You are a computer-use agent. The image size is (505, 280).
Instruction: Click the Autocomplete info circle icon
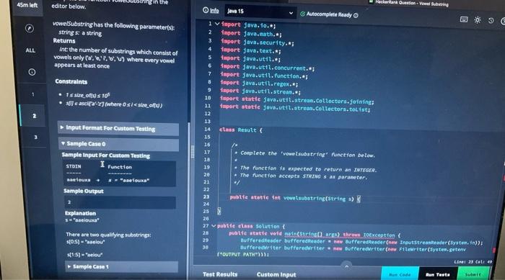(x=356, y=15)
